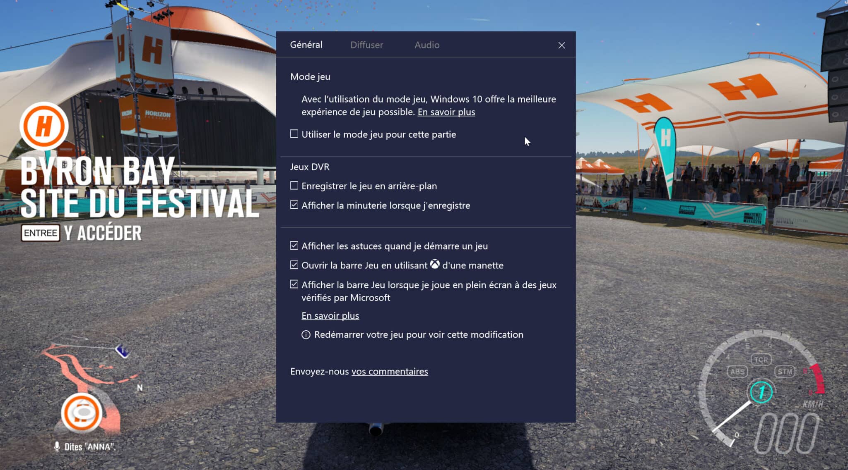This screenshot has height=470, width=848.
Task: Click the info icon beside 'Redémarrer votre jeu'
Action: click(306, 334)
